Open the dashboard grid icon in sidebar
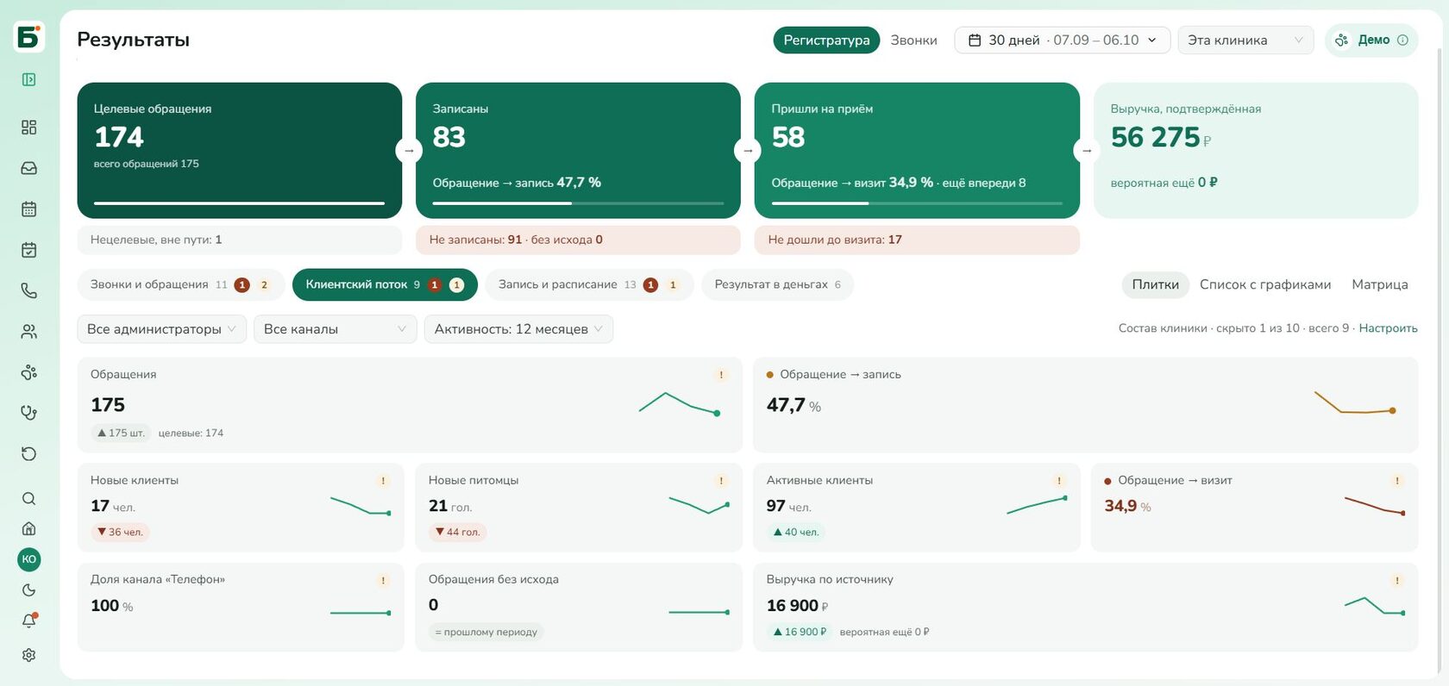1449x686 pixels. [x=28, y=128]
